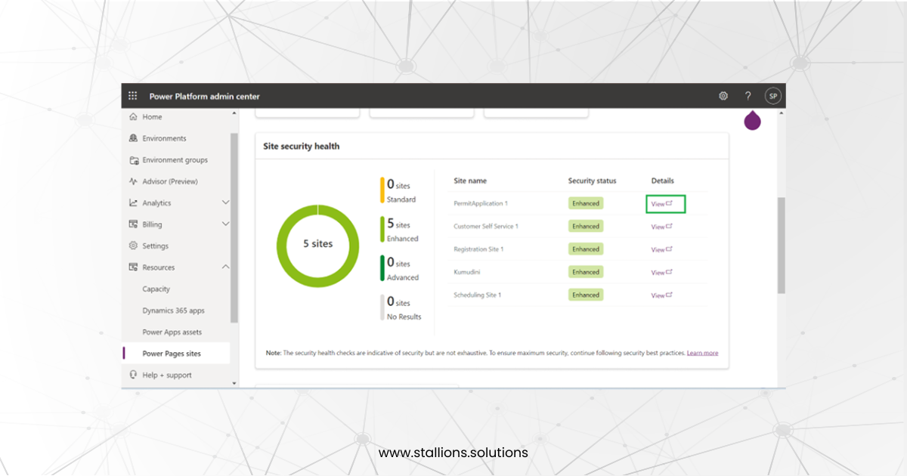Click the Scheduling Site 1 name

tap(477, 295)
